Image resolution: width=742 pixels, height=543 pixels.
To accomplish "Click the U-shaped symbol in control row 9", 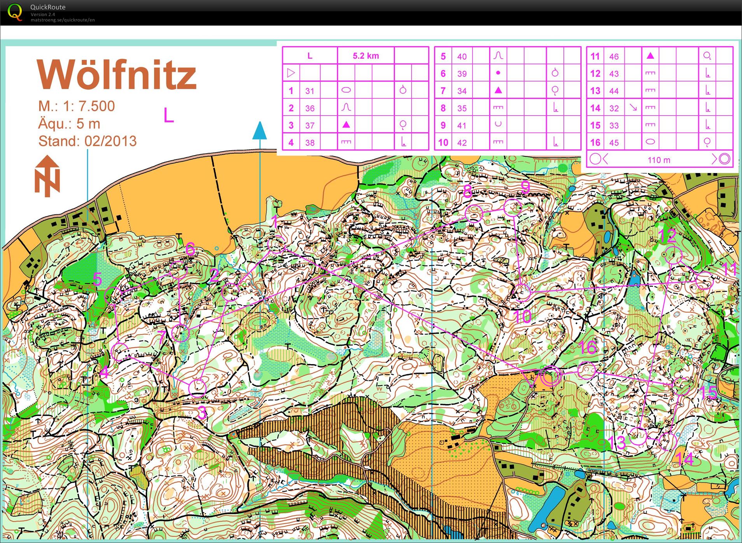I will pyautogui.click(x=498, y=124).
